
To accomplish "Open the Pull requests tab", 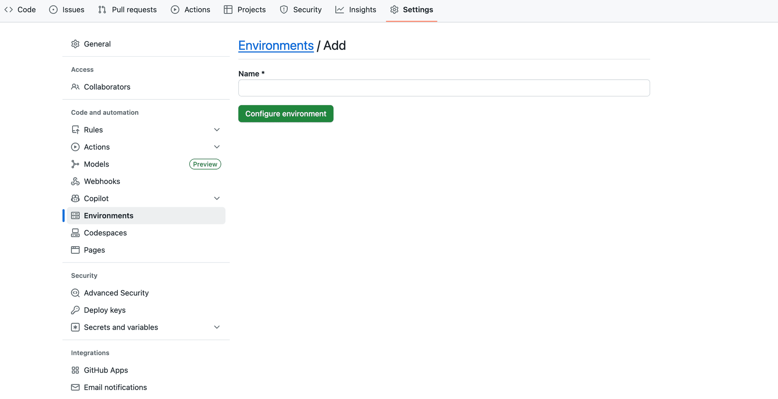I will coord(127,10).
